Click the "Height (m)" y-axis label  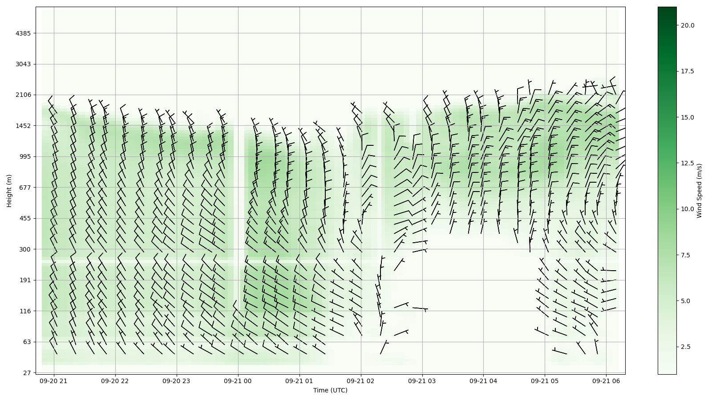coord(9,191)
